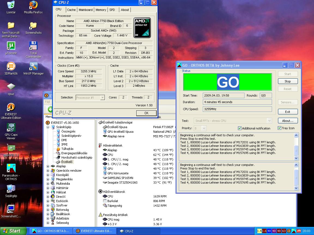Viewport: 314px width, 235px height.
Task: Select Energiagazdálkodás in EVEREST tree
Action: click(74, 153)
